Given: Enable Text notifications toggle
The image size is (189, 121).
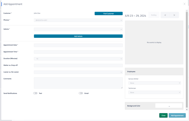Looking at the screenshot, I should click(x=35, y=93).
